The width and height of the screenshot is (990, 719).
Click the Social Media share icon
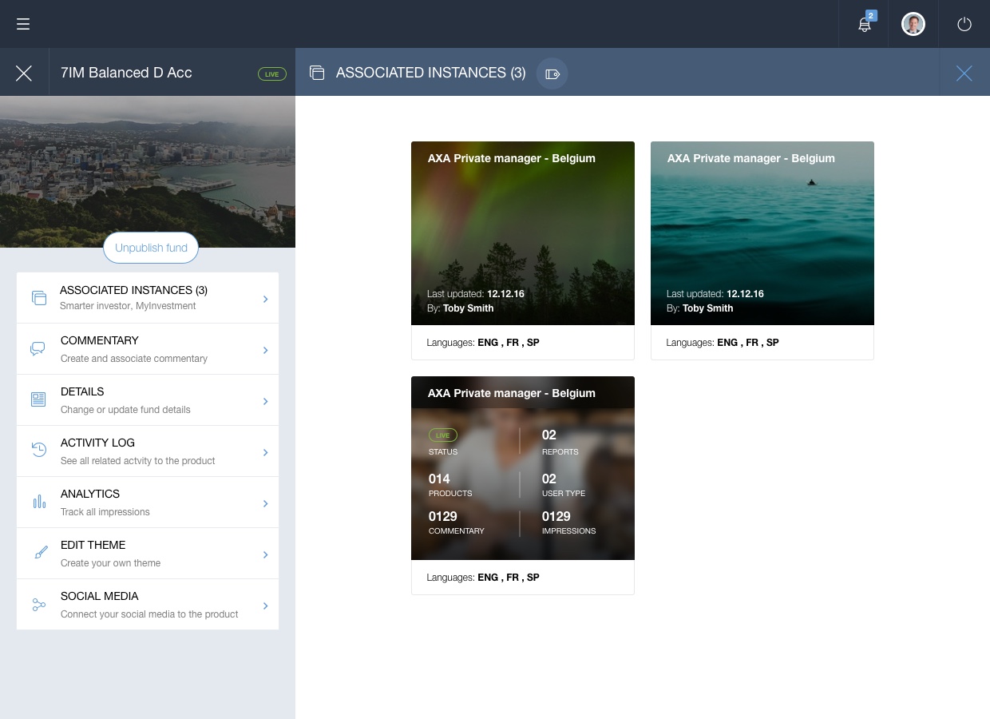coord(38,604)
